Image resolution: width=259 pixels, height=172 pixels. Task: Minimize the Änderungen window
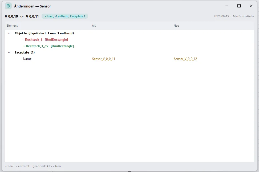point(227,6)
